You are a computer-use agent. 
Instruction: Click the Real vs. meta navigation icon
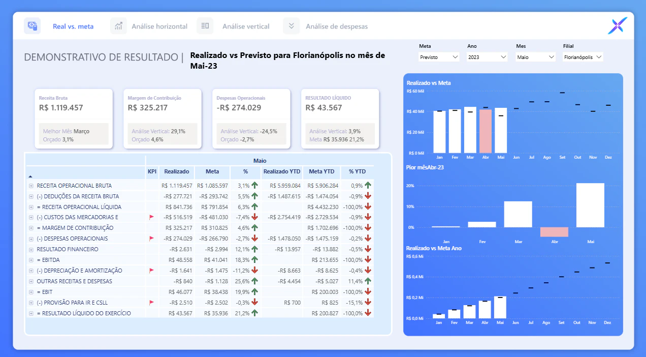coord(33,26)
